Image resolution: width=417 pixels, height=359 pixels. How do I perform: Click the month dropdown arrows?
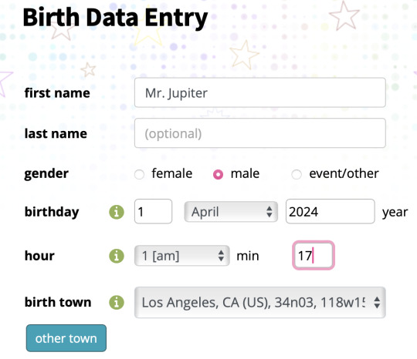(270, 212)
